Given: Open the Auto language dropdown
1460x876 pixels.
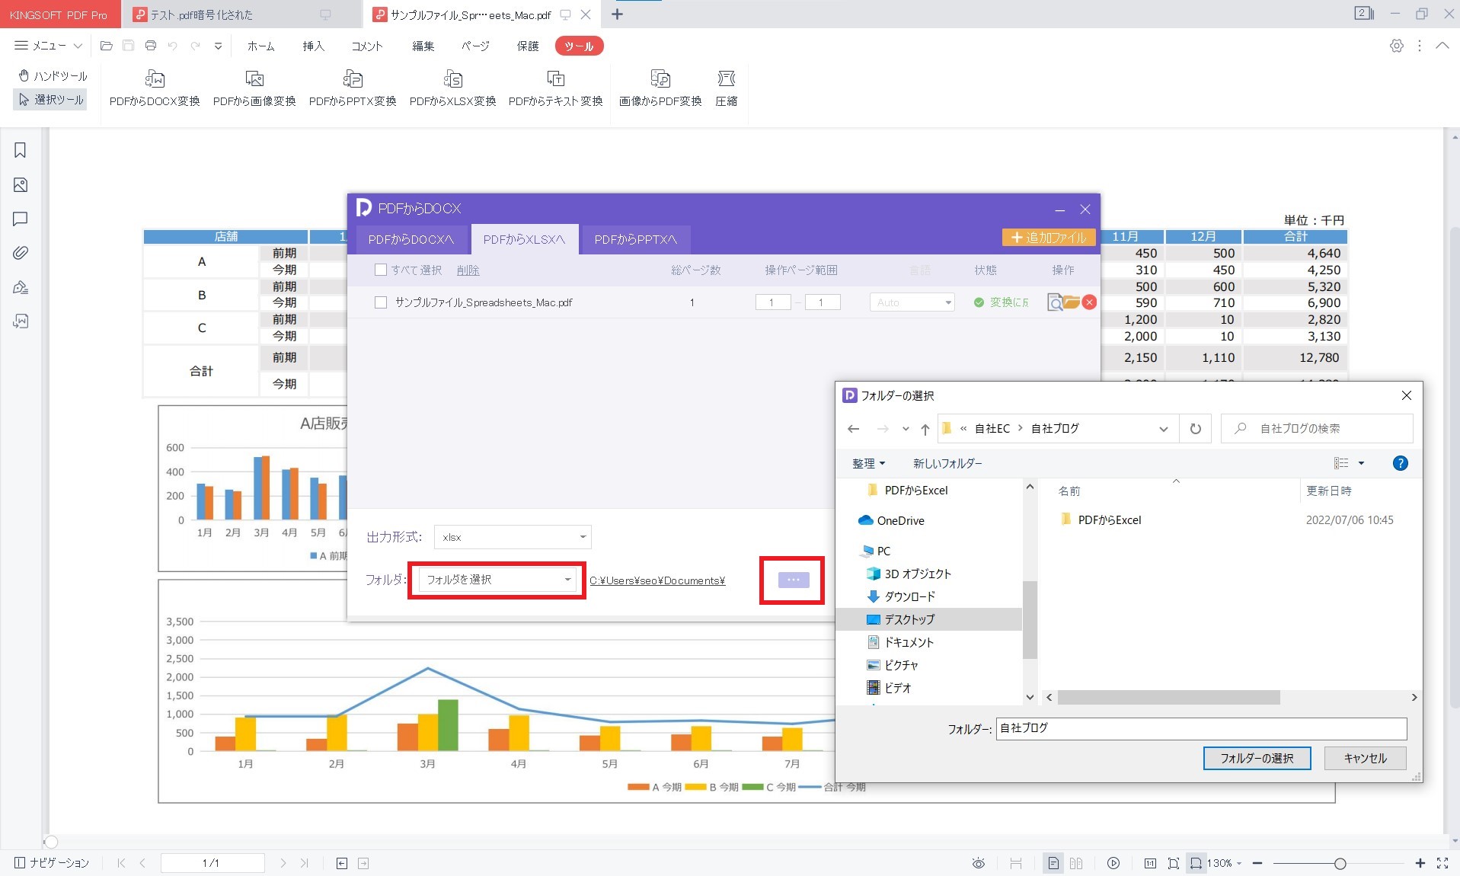Looking at the screenshot, I should pyautogui.click(x=912, y=302).
